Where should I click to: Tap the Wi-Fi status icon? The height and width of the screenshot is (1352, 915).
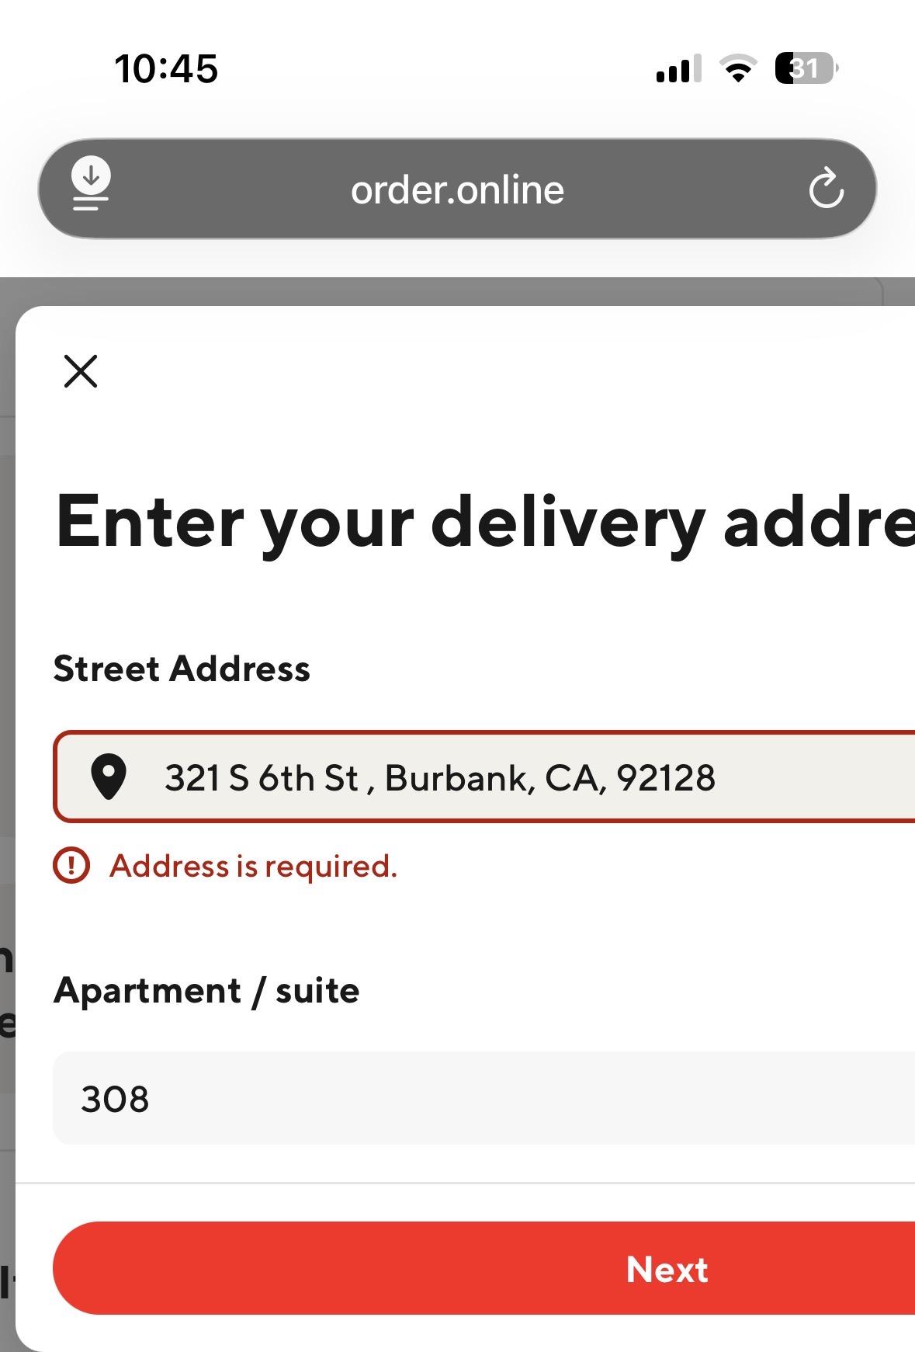coord(738,68)
